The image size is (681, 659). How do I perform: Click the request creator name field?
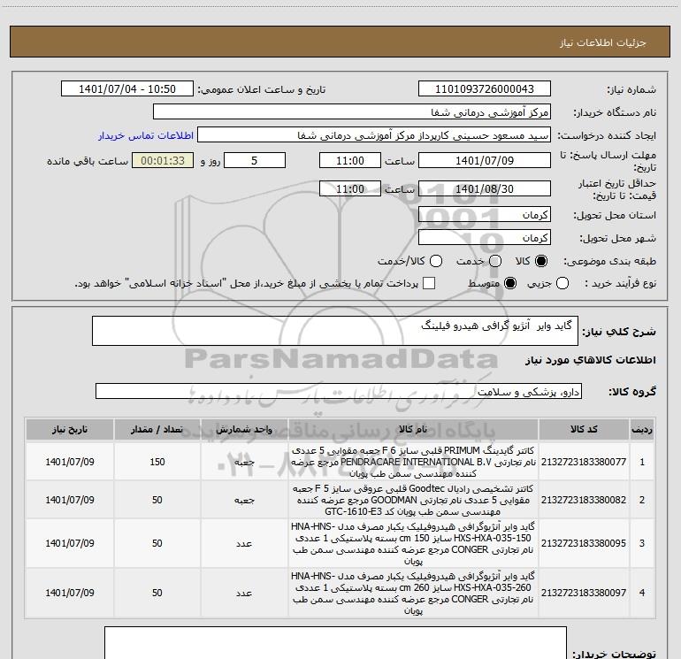[x=374, y=135]
